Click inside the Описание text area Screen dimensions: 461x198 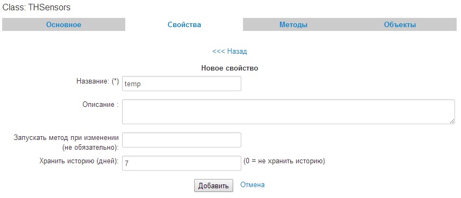289,112
